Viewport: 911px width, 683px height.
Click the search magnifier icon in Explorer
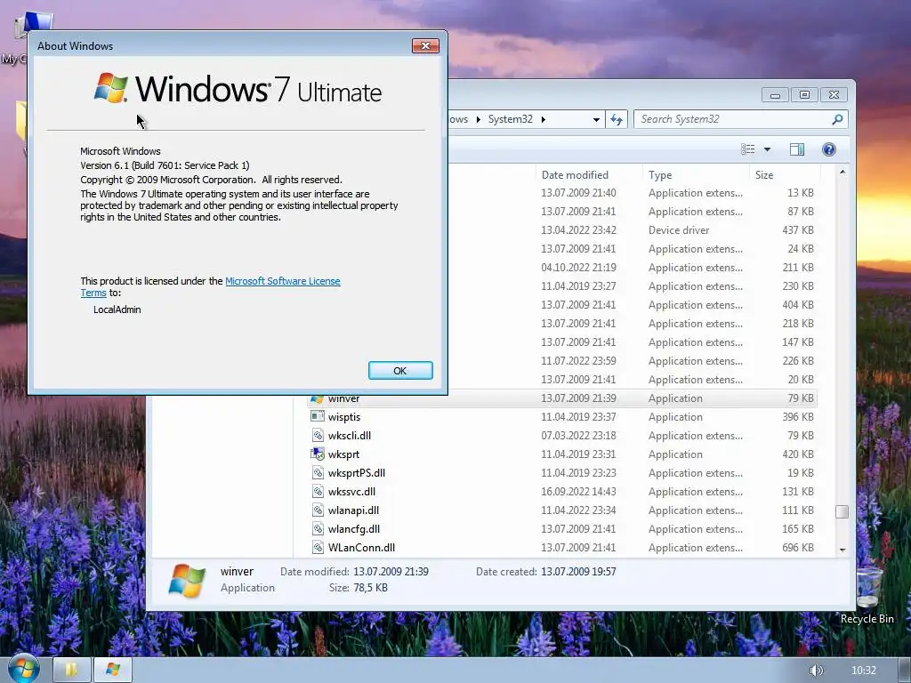(837, 119)
